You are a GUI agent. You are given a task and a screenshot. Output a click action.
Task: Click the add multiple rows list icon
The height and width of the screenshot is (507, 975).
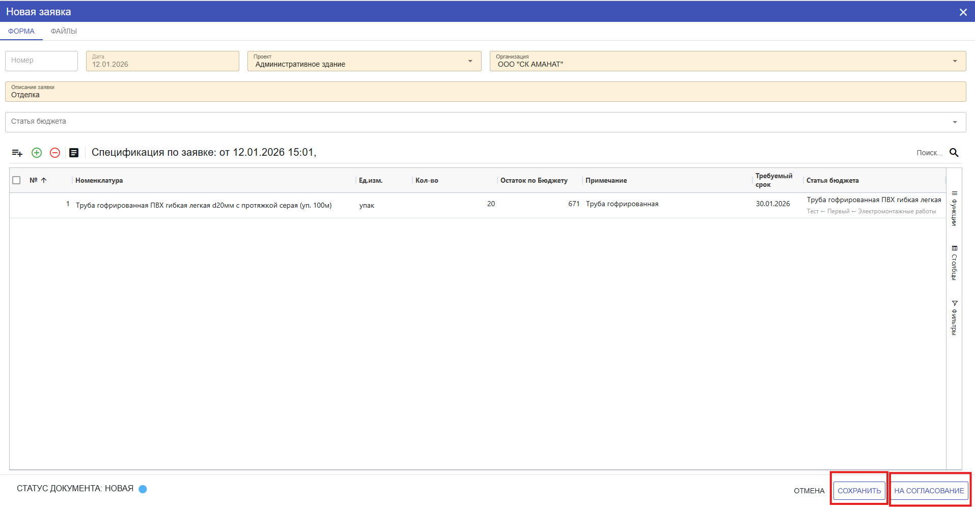17,153
